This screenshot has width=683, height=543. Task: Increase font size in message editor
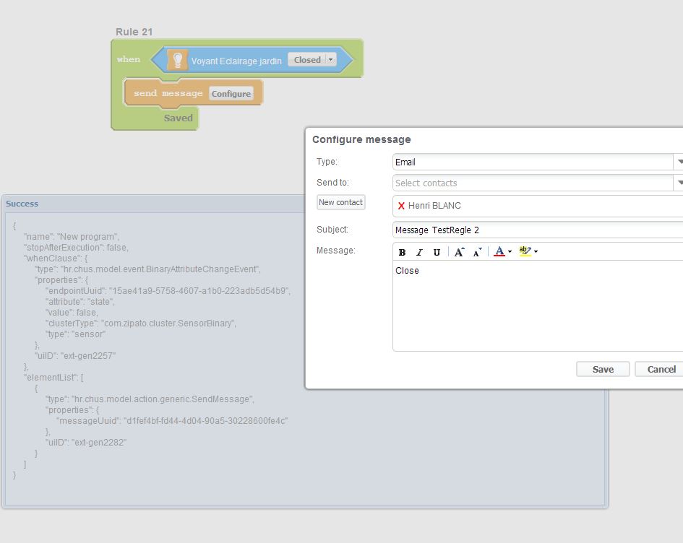pos(459,252)
